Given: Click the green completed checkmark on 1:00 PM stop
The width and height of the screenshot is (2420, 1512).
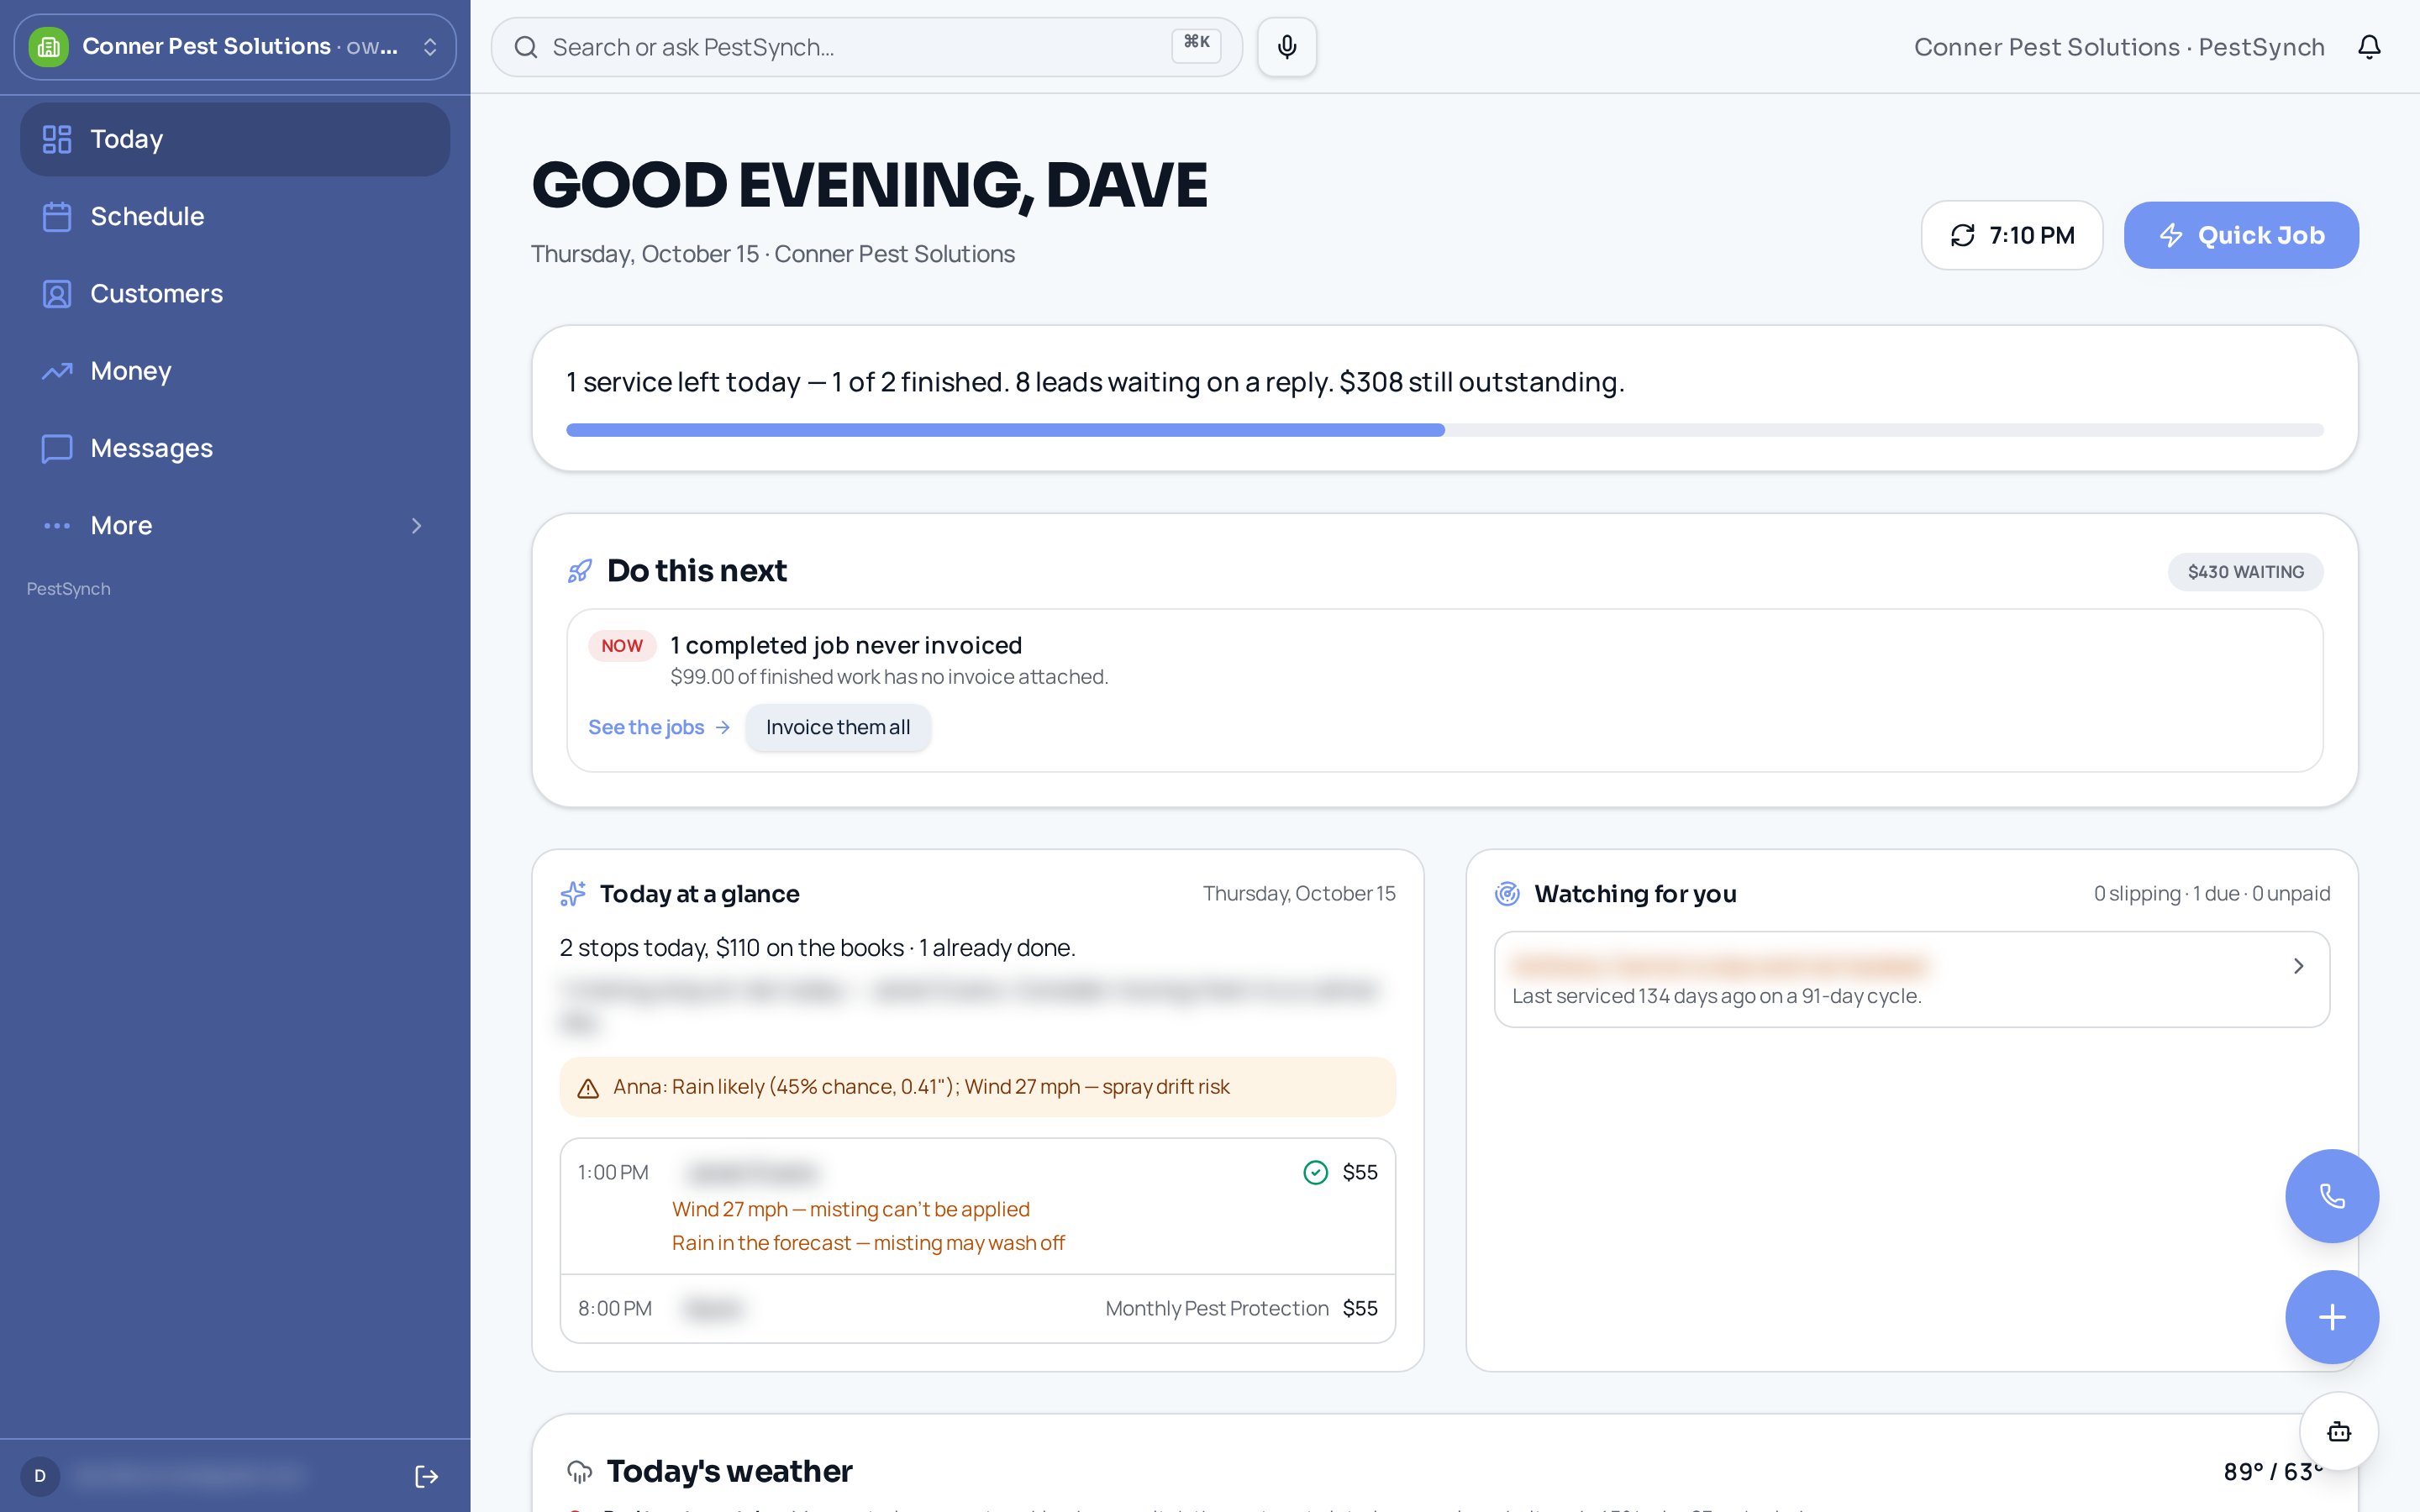Looking at the screenshot, I should click(1315, 1172).
